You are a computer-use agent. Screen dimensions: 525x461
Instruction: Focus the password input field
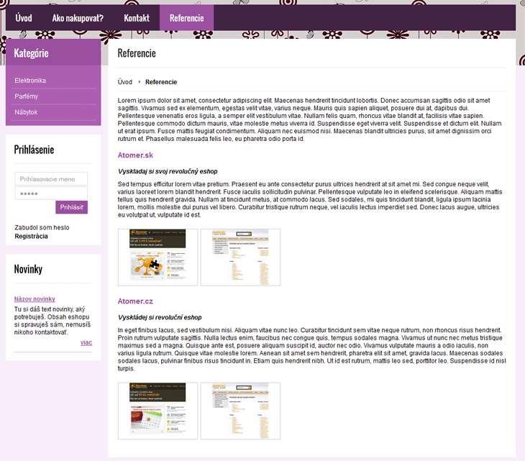51,193
